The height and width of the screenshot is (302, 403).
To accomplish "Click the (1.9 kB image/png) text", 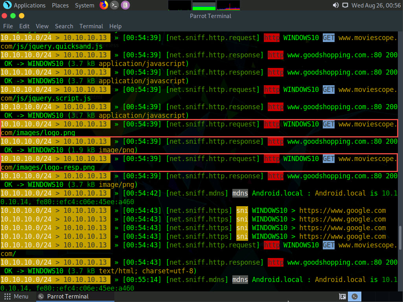I will [103, 150].
